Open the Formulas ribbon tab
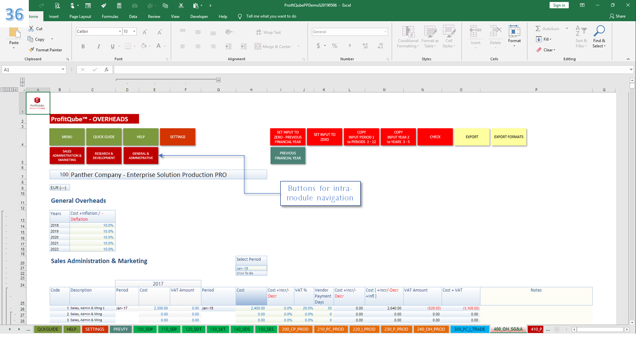636x358 pixels. [x=110, y=16]
